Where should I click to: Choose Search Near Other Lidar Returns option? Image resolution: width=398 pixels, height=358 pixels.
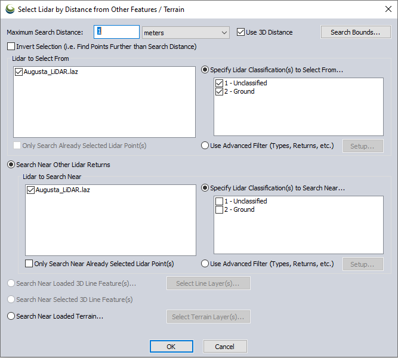pyautogui.click(x=11, y=165)
